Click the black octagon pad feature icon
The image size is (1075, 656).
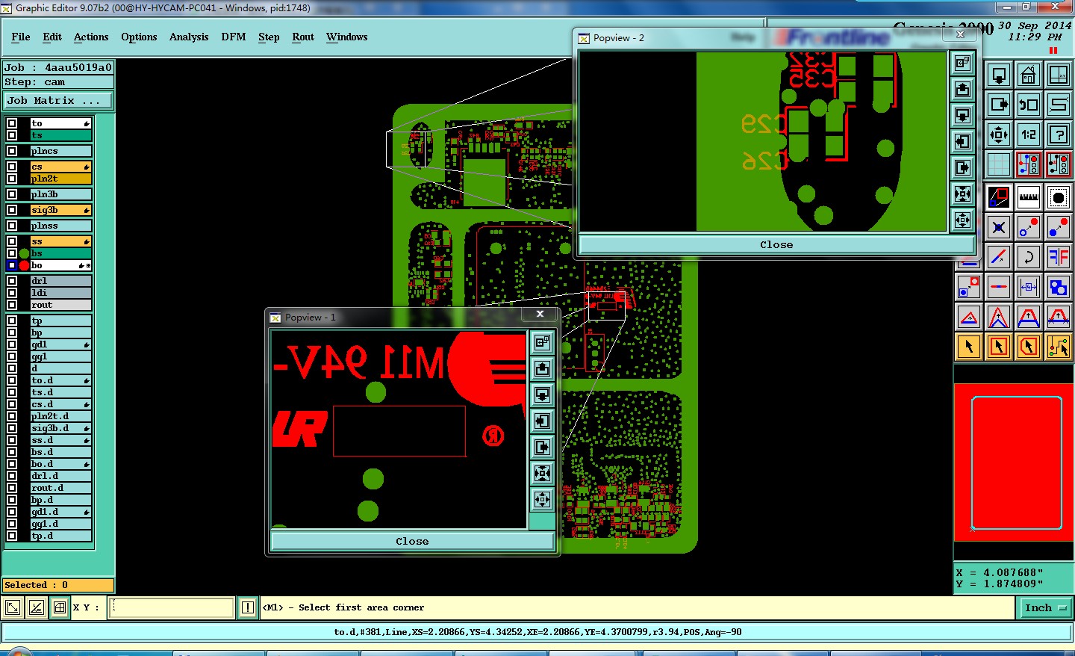pos(1059,197)
